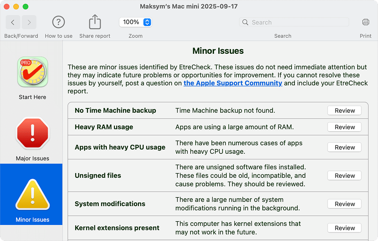The image size is (378, 241).
Task: Open Start Here in sidebar
Action: pos(33,78)
